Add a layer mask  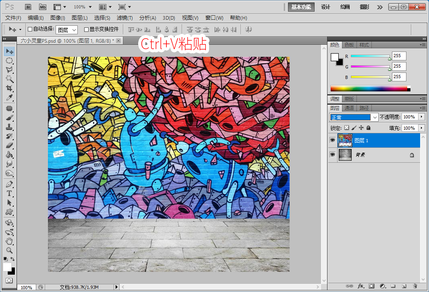coord(371,286)
